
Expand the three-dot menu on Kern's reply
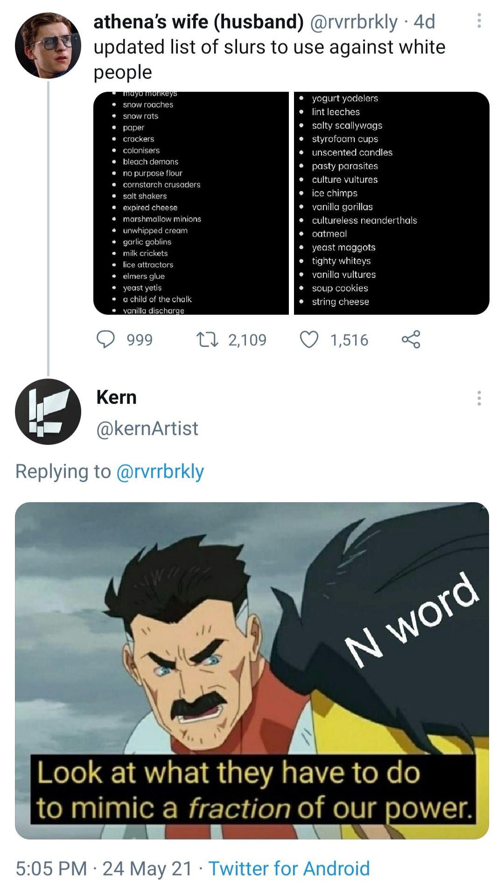pyautogui.click(x=479, y=398)
